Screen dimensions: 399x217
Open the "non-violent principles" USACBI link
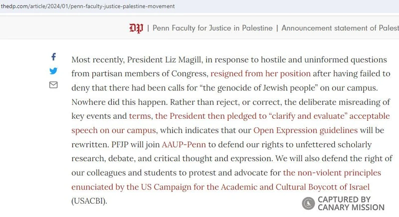[332, 173]
